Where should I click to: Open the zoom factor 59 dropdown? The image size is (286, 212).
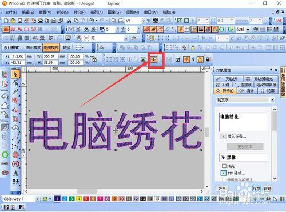click(x=144, y=21)
